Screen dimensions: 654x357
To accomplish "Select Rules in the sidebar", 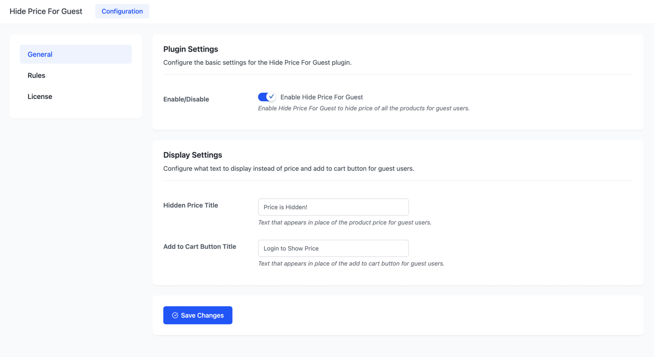I will coord(36,75).
